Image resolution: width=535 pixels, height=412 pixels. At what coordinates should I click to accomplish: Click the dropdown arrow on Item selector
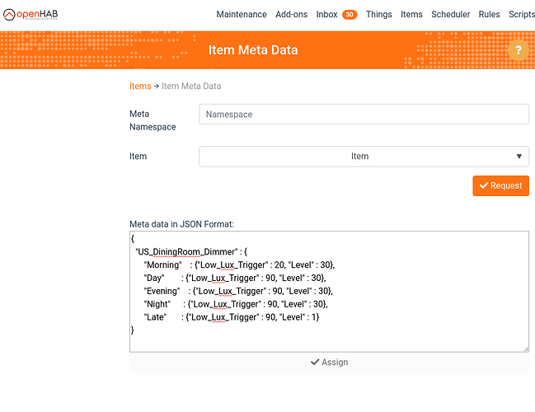[519, 156]
